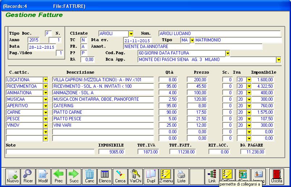291x187 pixels.
Task: Click the Annot. field NIENTE DA ANNOTARE
Action: click(x=193, y=47)
